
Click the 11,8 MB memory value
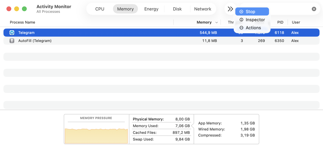tap(209, 41)
